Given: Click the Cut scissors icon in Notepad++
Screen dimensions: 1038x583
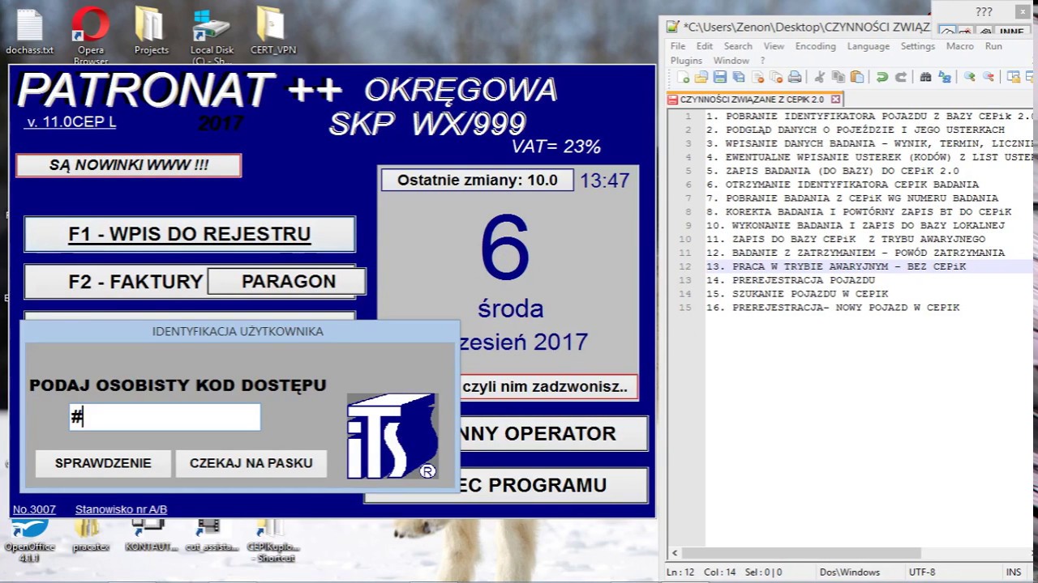Looking at the screenshot, I should 819,77.
